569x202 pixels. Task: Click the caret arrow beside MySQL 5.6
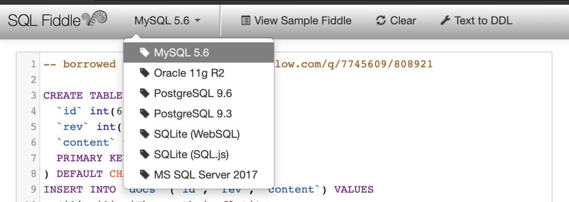[x=198, y=20]
